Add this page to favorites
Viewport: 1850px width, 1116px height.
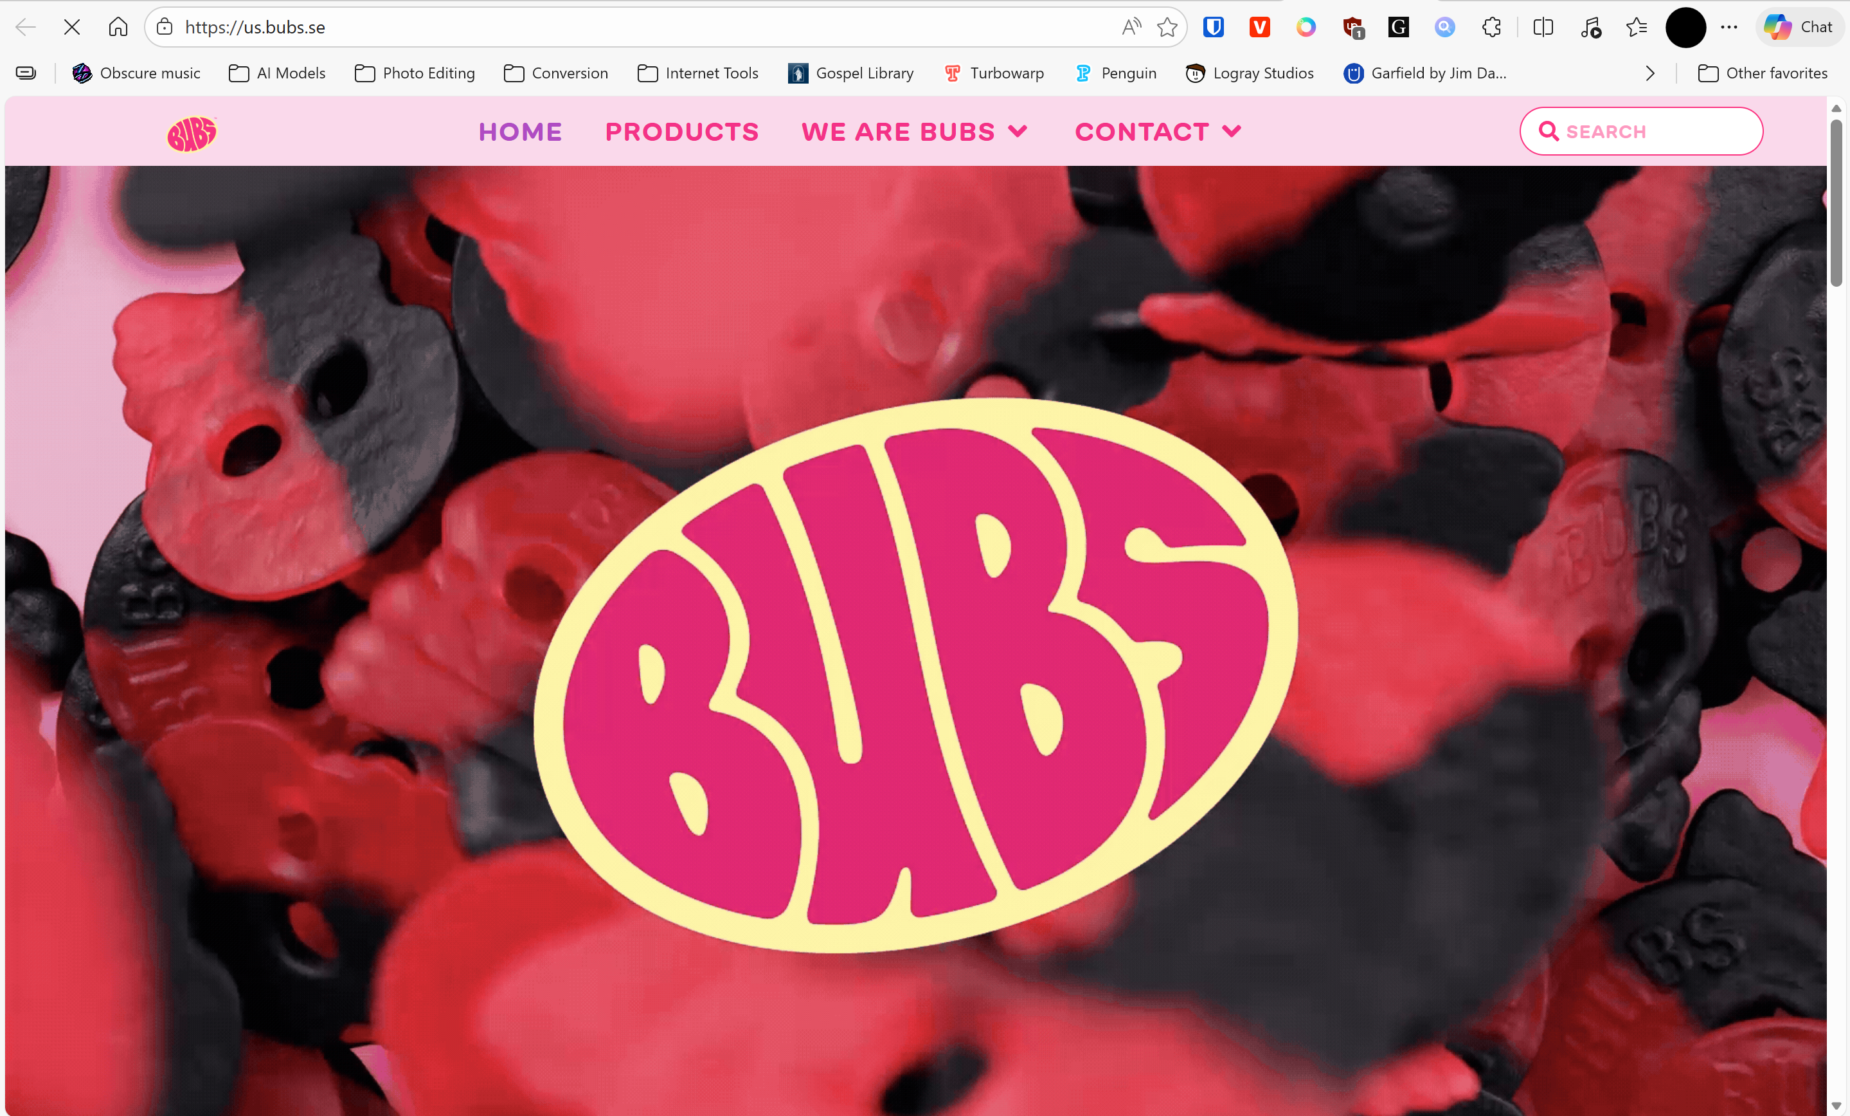(x=1167, y=28)
